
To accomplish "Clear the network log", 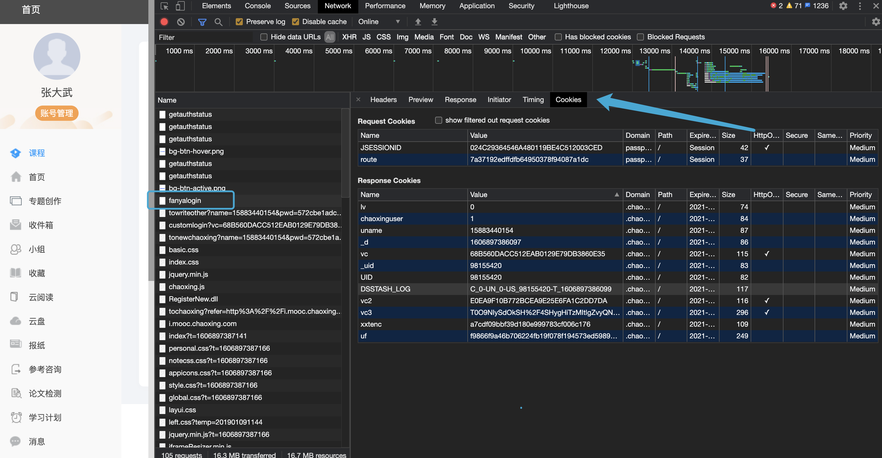I will coord(181,22).
